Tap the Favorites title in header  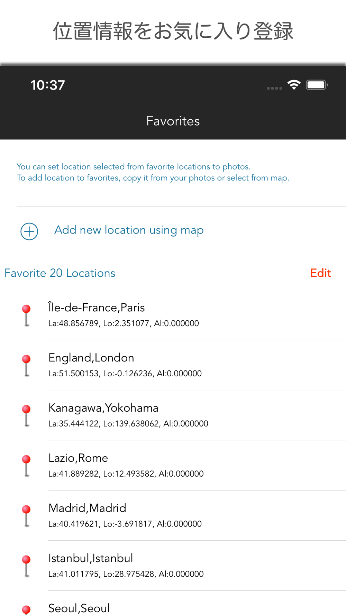click(173, 121)
